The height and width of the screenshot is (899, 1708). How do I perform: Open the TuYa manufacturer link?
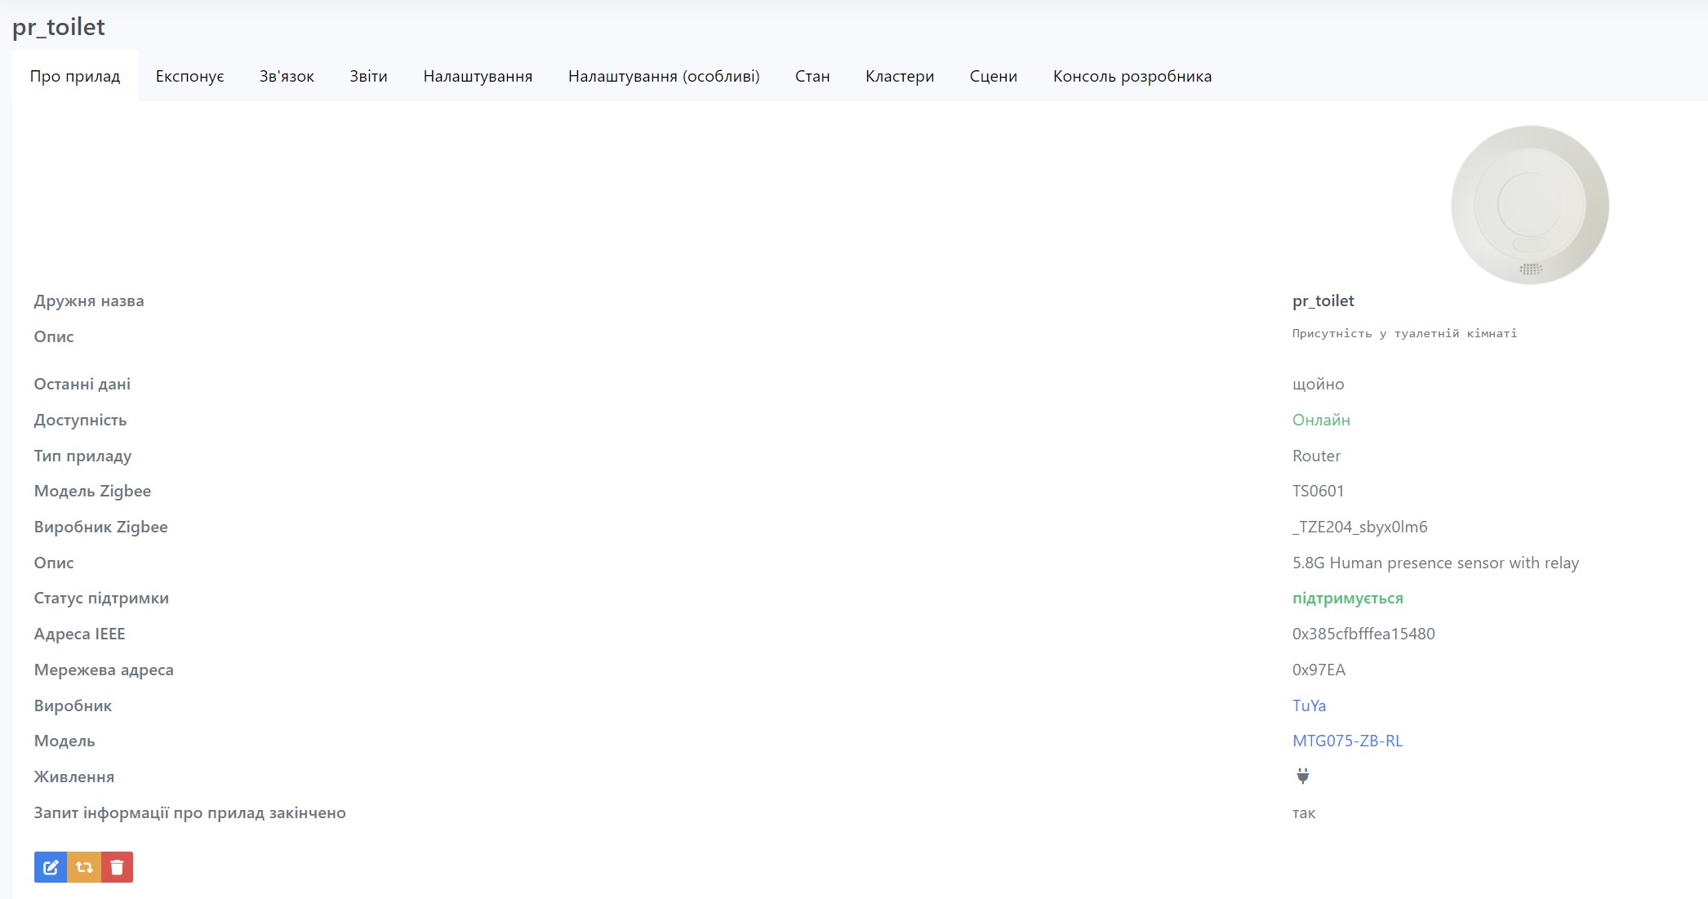[1309, 705]
